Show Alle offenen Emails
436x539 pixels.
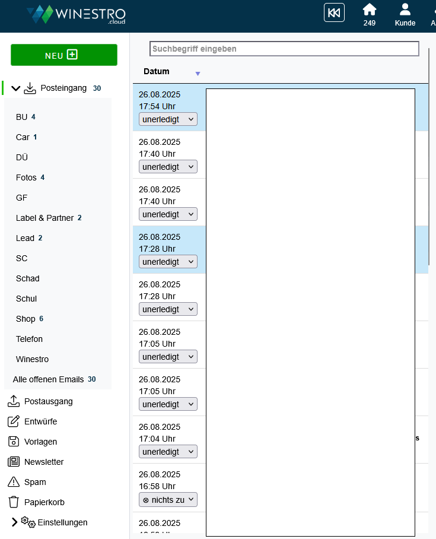coord(48,379)
